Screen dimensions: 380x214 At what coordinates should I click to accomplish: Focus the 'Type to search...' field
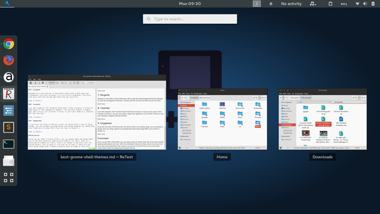[190, 19]
